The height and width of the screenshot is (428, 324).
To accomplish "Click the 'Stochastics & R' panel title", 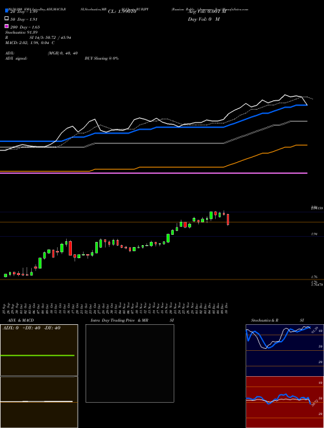I will (264, 320).
